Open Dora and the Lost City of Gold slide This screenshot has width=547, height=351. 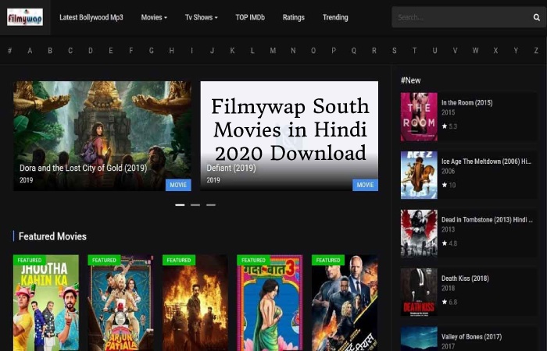click(102, 136)
